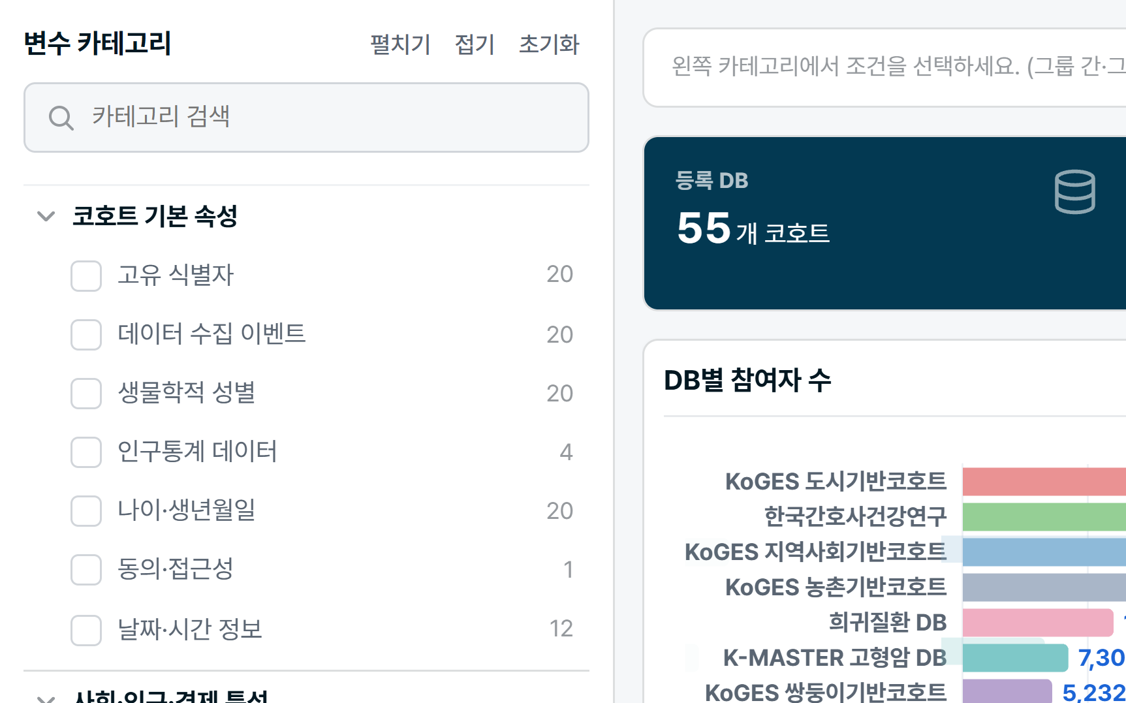The image size is (1126, 703).
Task: Click the red KoGES 도시기반코호트 bar
Action: coord(1044,482)
